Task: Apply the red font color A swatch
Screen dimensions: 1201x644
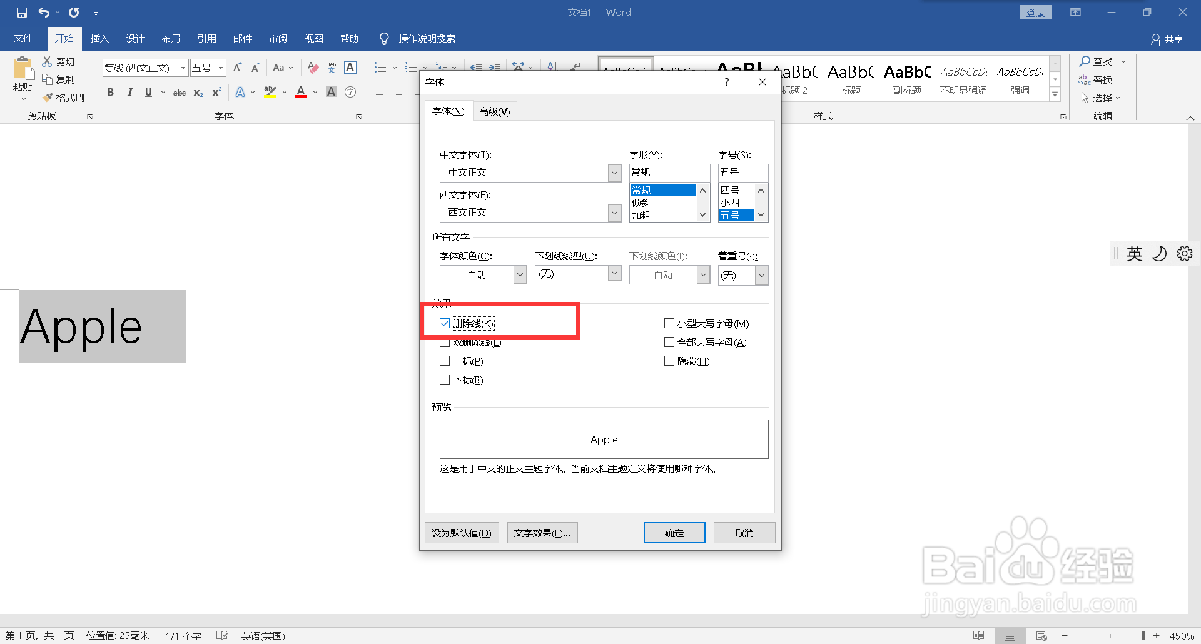Action: (x=301, y=93)
